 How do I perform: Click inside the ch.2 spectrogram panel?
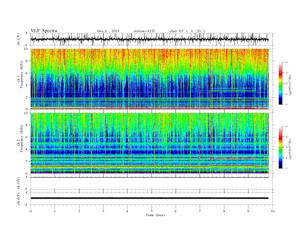pyautogui.click(x=149, y=143)
